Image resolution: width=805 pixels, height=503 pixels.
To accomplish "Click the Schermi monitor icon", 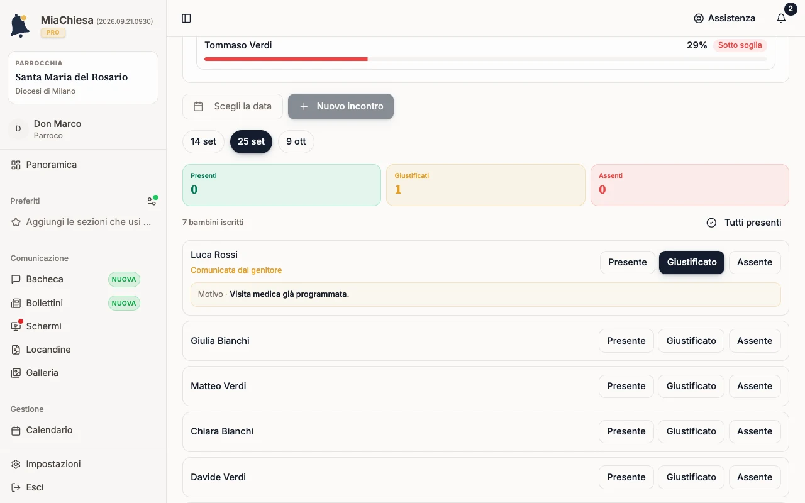I will (x=16, y=326).
